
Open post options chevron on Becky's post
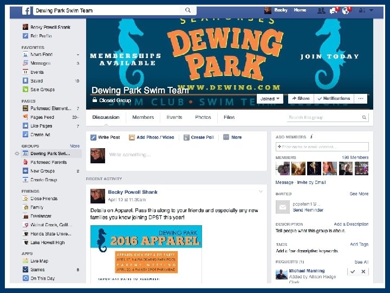(x=261, y=192)
